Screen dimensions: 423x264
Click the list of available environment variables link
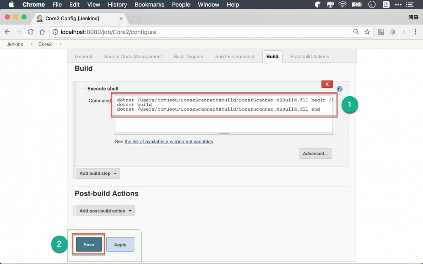168,142
